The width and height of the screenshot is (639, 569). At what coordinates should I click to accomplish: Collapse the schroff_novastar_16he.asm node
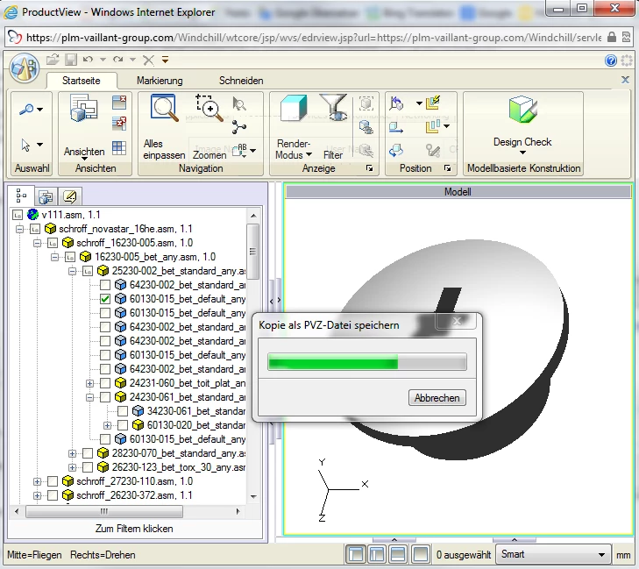19,229
